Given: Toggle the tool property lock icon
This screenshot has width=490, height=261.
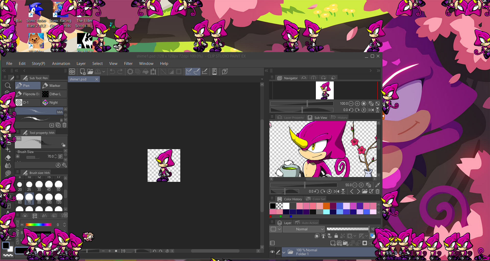Looking at the screenshot, I should (63, 145).
